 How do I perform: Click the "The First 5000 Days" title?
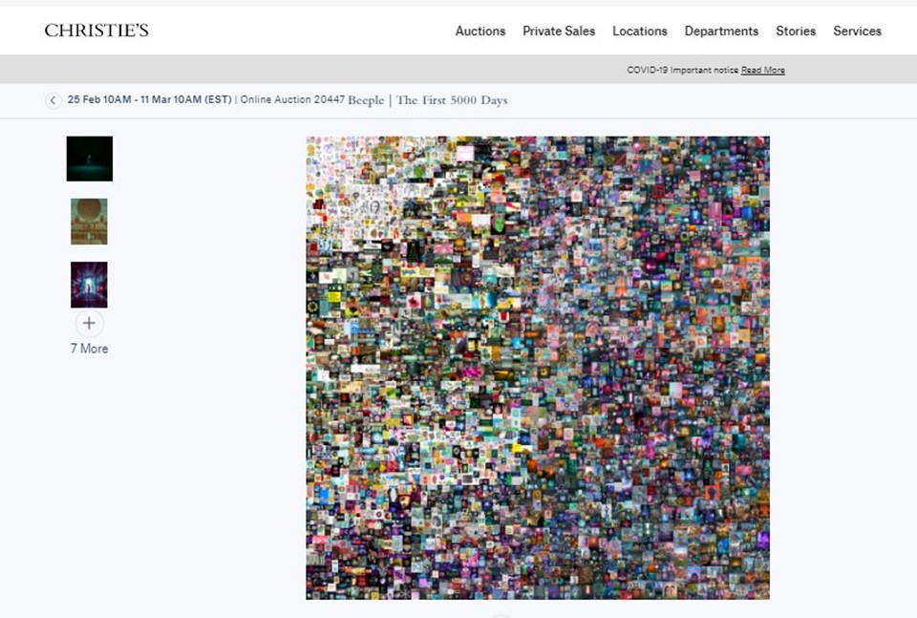coord(452,100)
